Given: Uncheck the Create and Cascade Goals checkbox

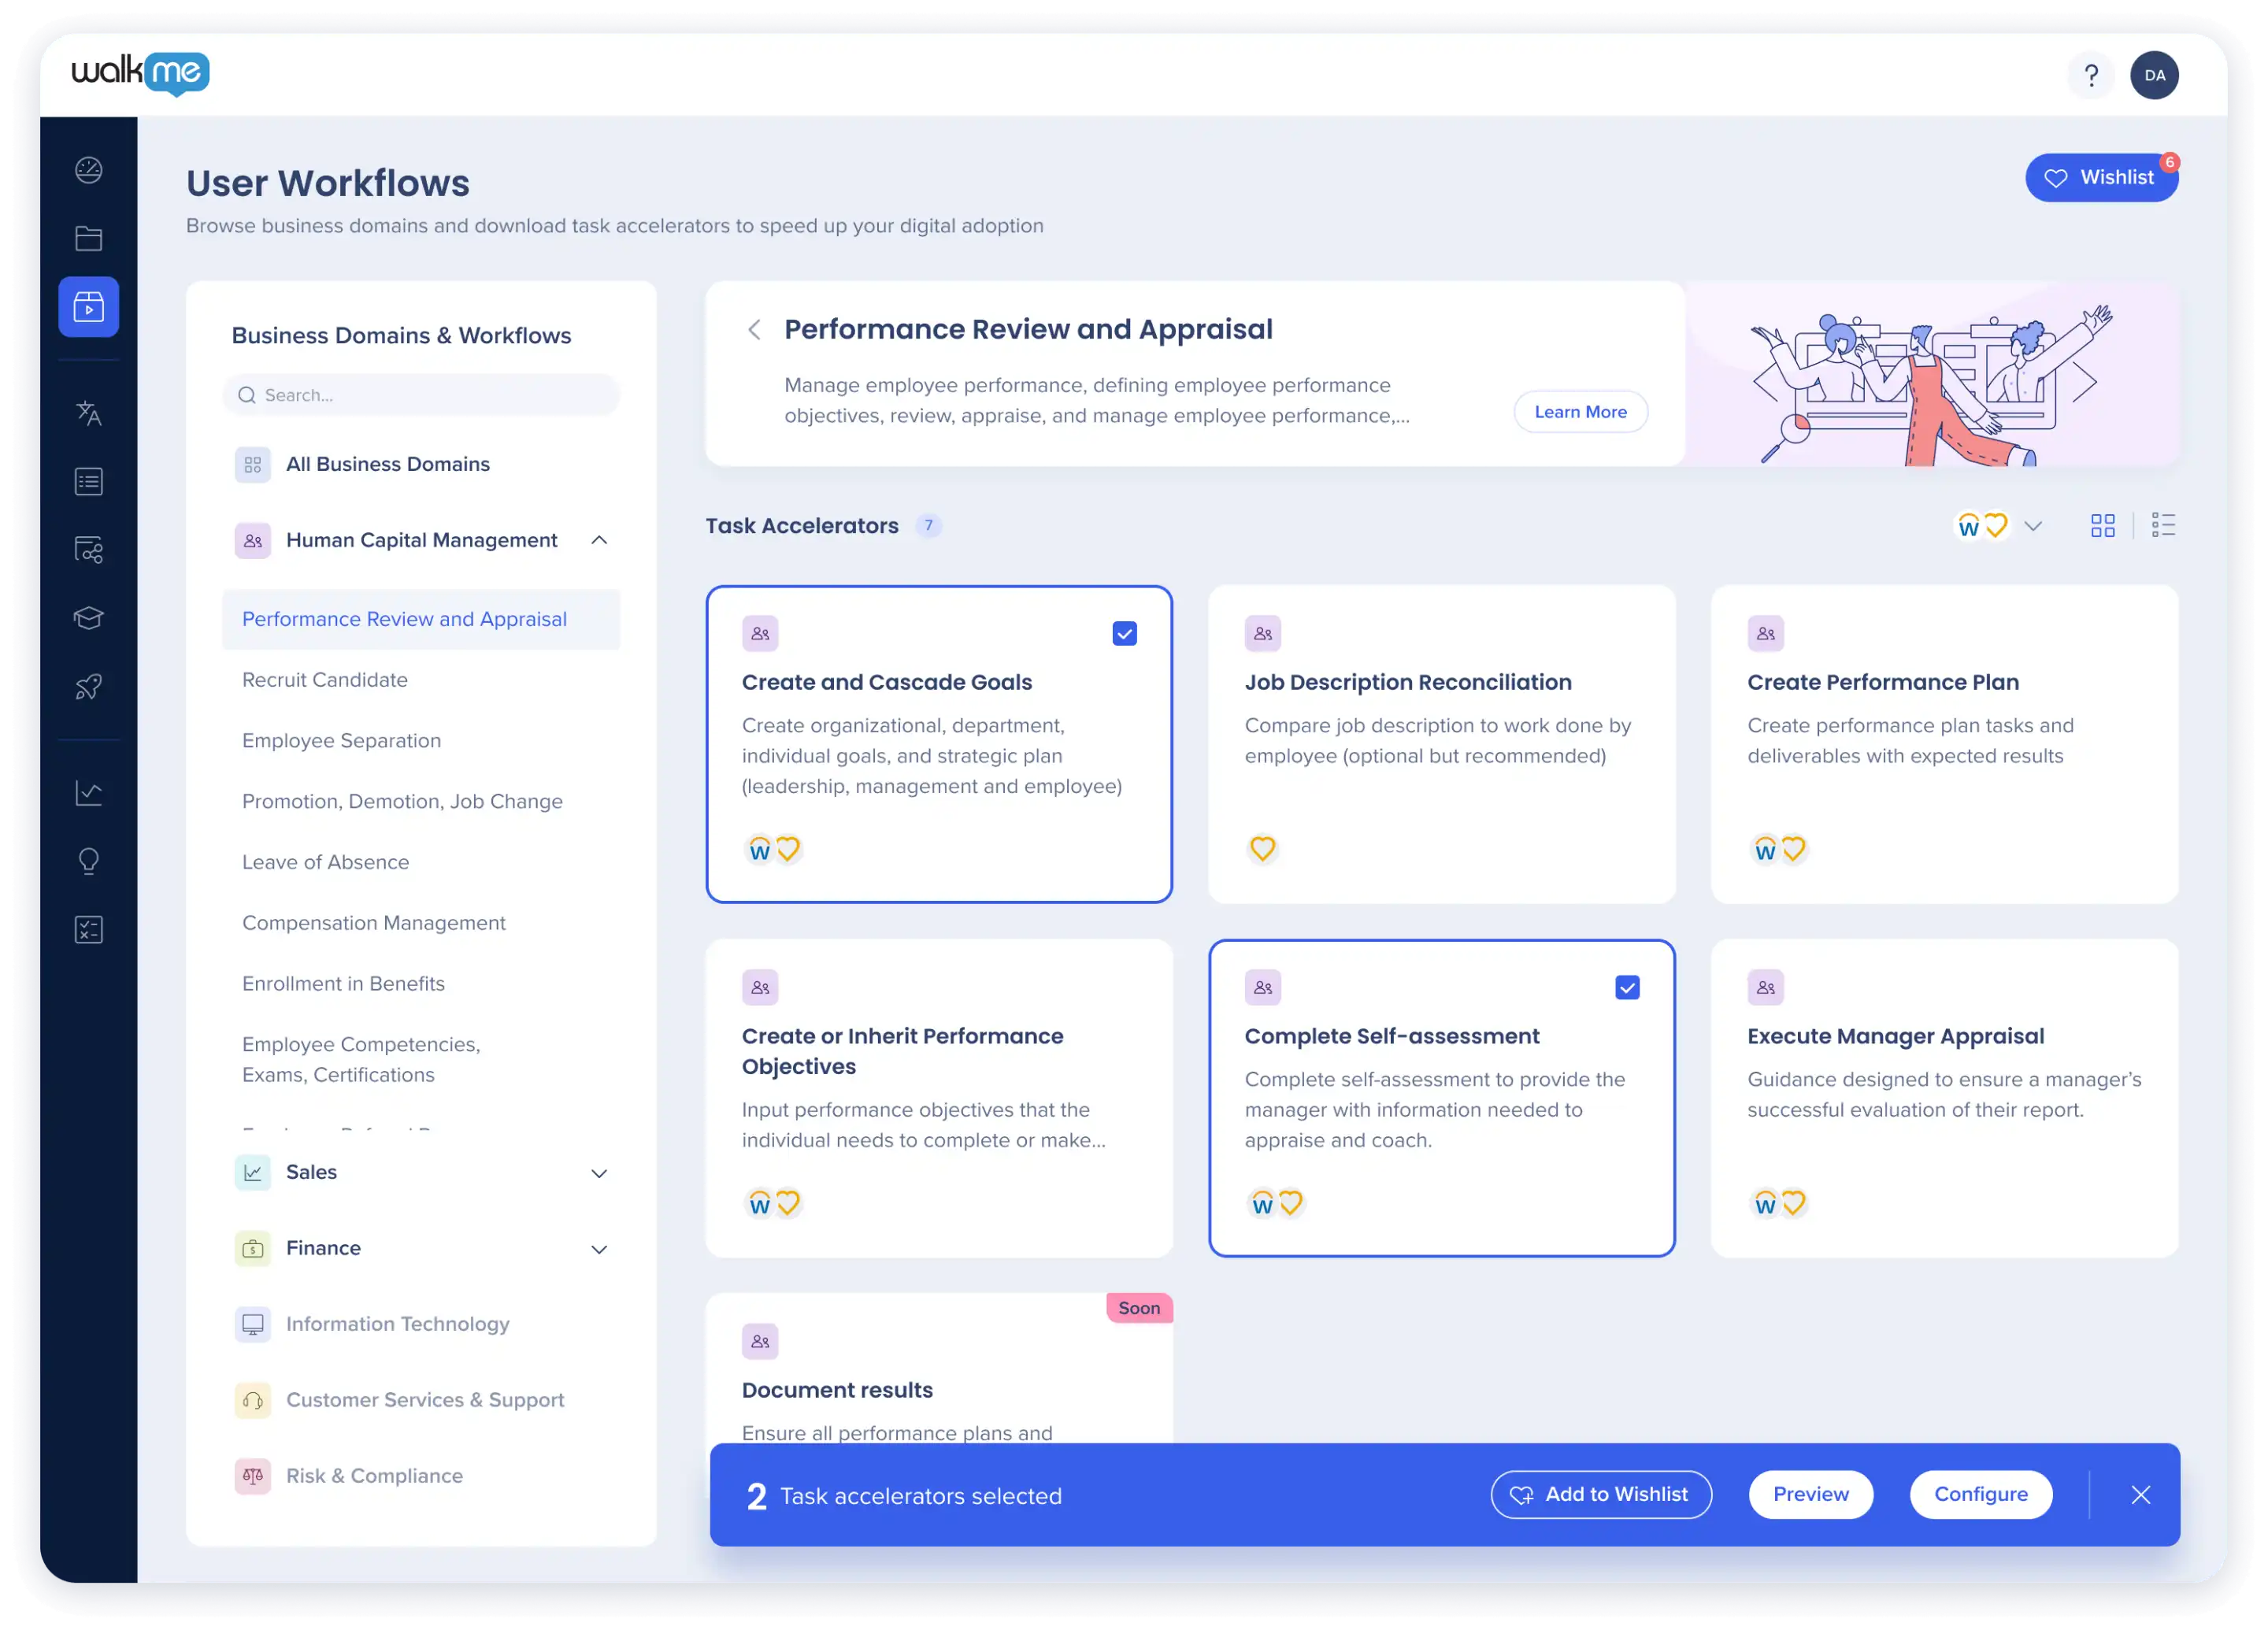Looking at the screenshot, I should 1124,634.
